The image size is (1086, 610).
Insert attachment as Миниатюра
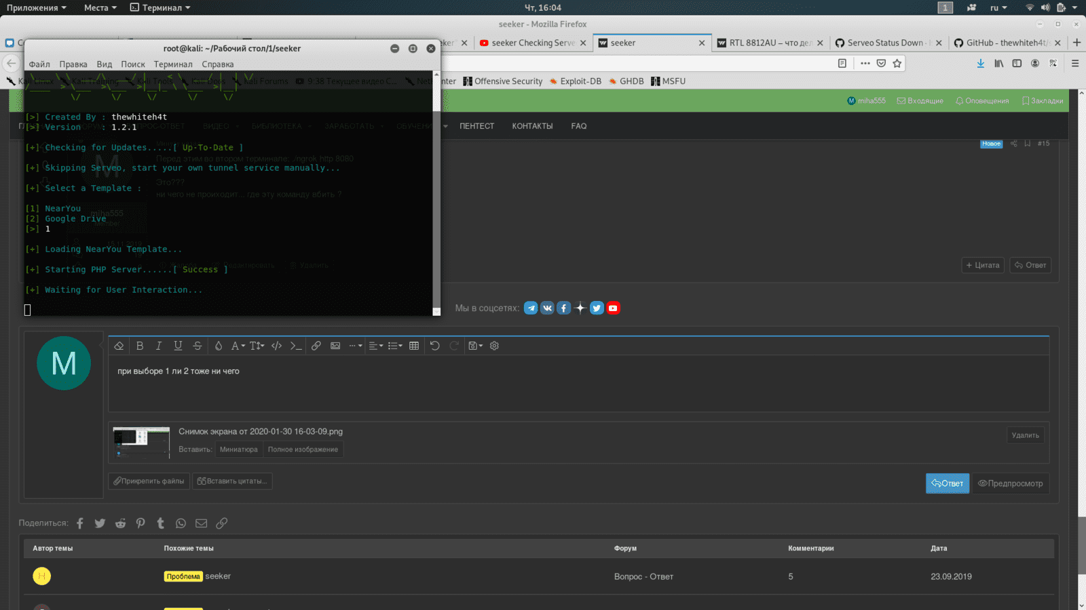click(238, 449)
